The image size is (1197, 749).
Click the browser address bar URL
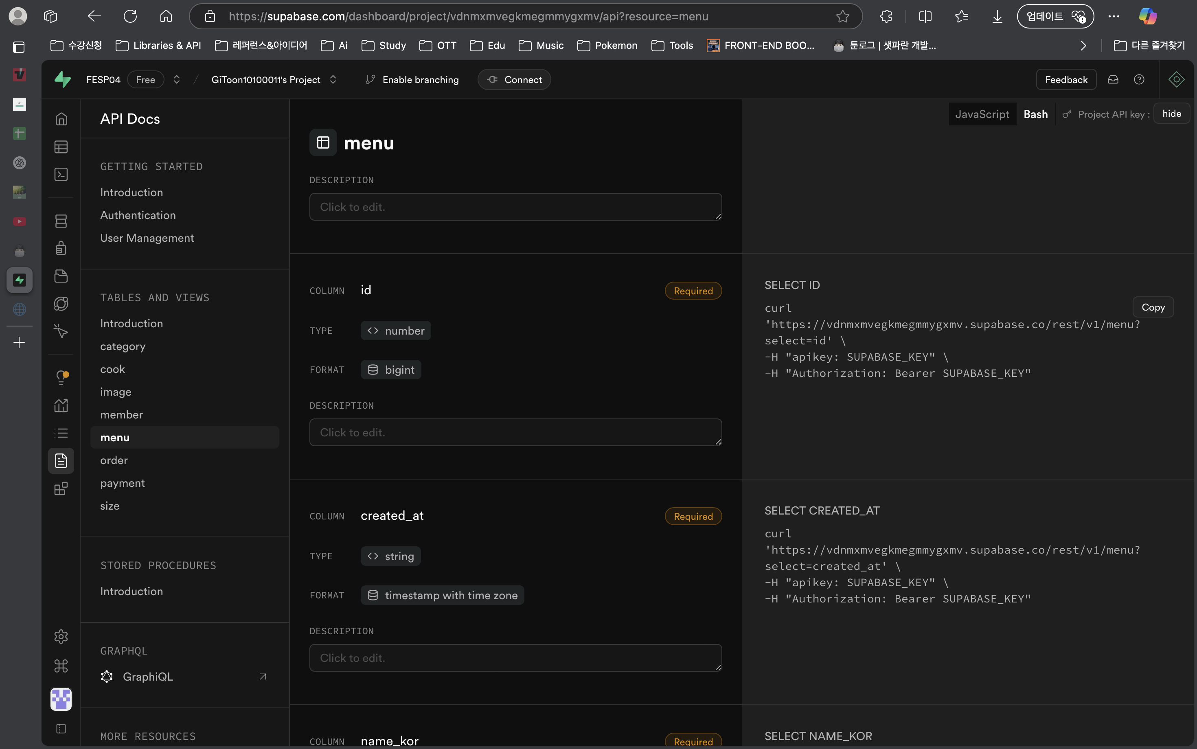[468, 16]
